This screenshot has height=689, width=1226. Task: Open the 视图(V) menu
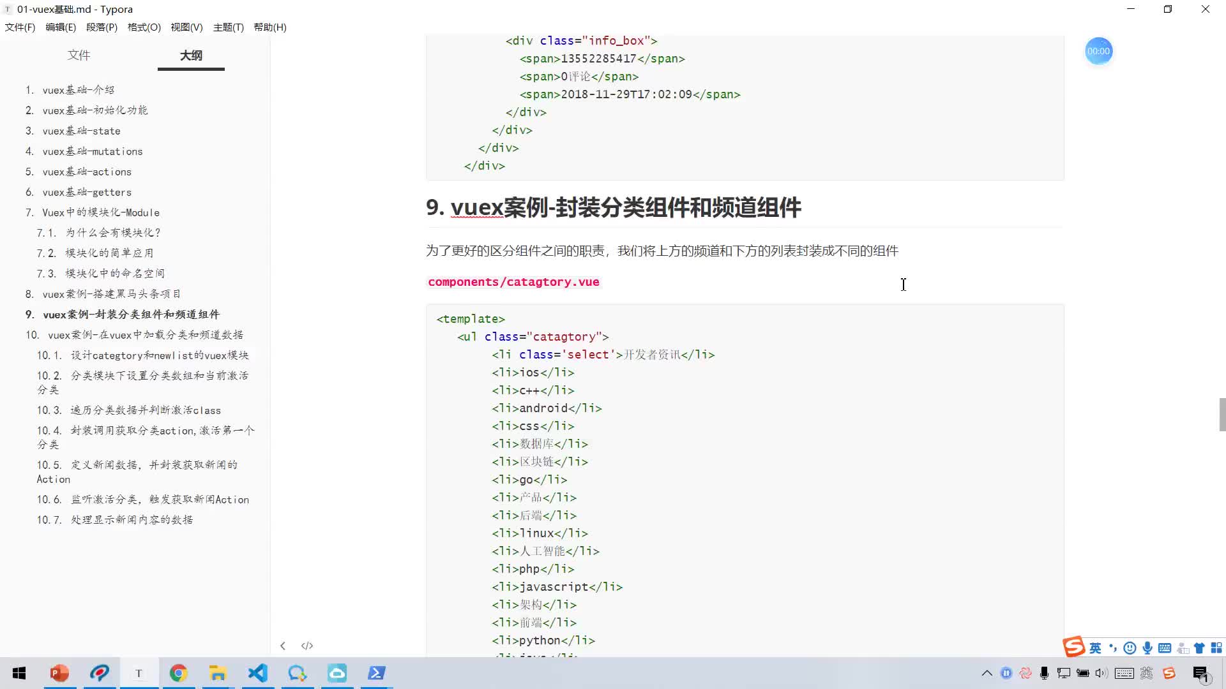pyautogui.click(x=186, y=27)
